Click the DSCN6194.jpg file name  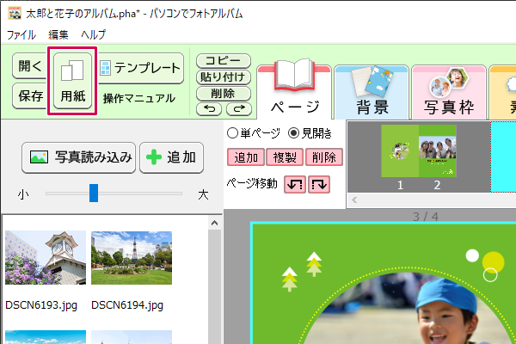click(x=127, y=305)
